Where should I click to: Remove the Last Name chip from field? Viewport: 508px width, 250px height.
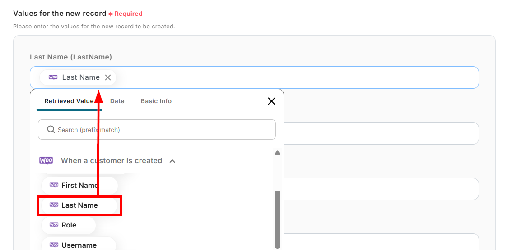(x=108, y=77)
